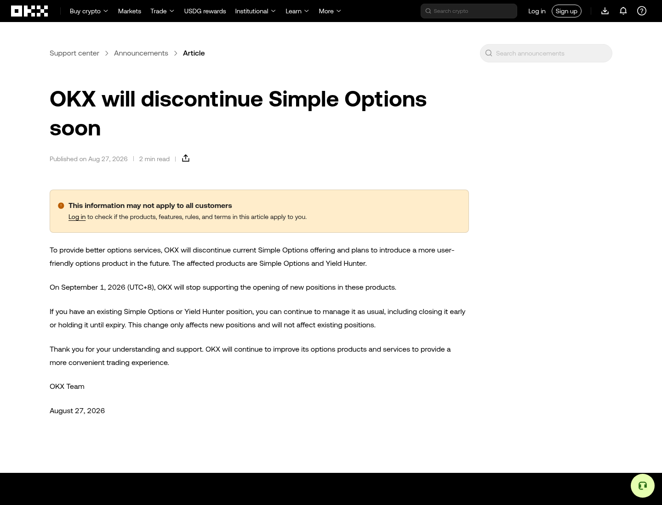Expand the Trade dropdown

[162, 11]
